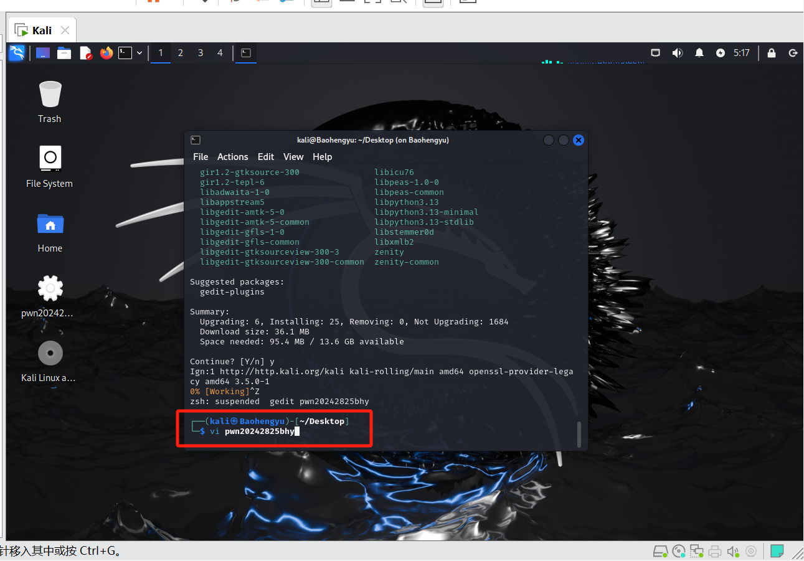Image resolution: width=804 pixels, height=561 pixels.
Task: Open the volume control tray icon
Action: (x=678, y=53)
